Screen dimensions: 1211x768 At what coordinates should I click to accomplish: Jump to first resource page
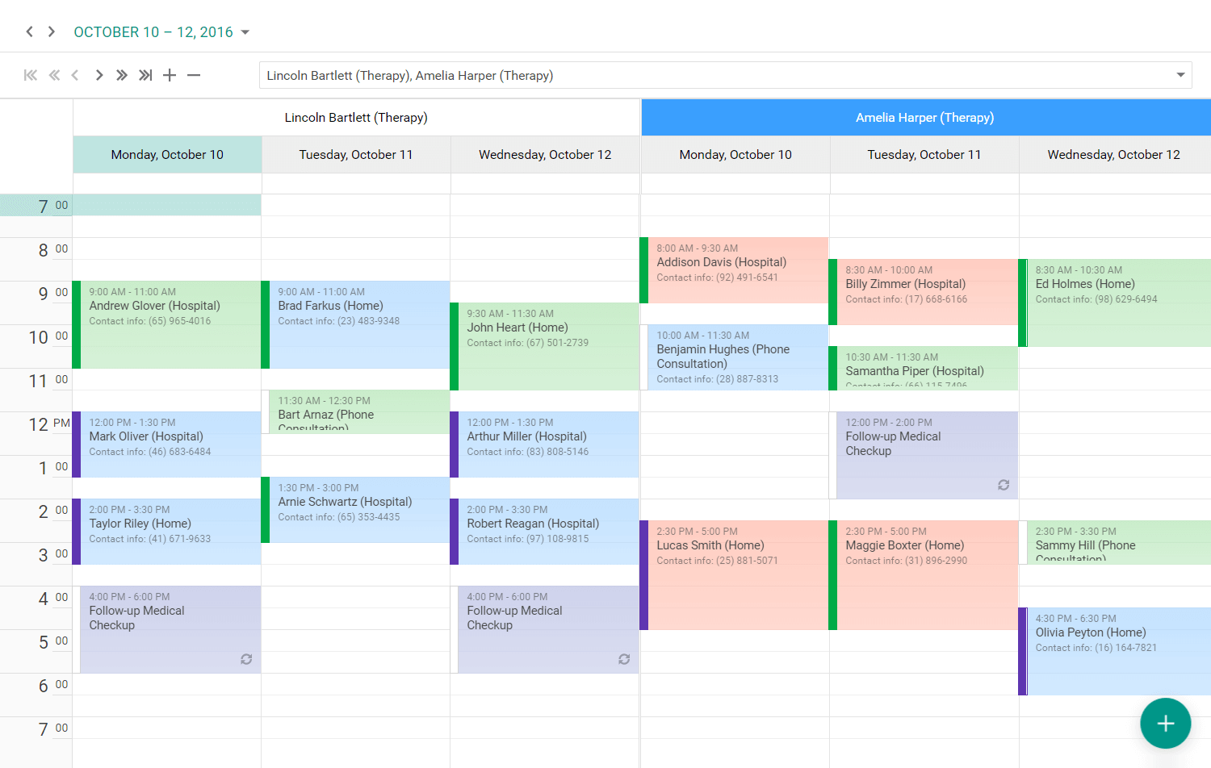pos(31,75)
